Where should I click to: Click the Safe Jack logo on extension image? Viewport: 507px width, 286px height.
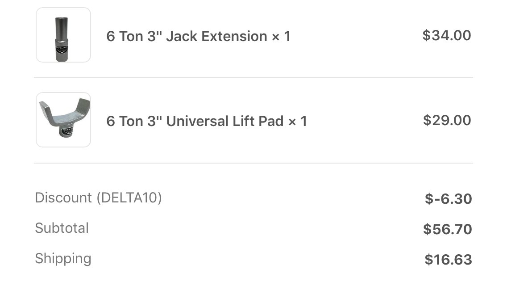click(62, 50)
